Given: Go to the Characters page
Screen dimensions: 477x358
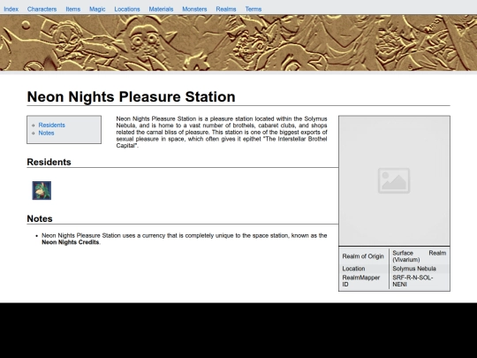Looking at the screenshot, I should point(42,9).
